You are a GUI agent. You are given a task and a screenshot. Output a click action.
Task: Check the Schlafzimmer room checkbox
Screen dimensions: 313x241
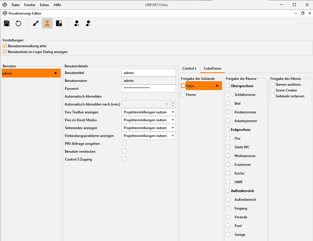[228, 95]
